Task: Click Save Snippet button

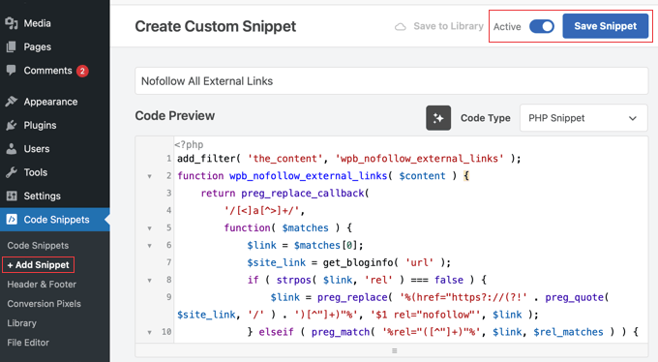Action: pos(605,26)
